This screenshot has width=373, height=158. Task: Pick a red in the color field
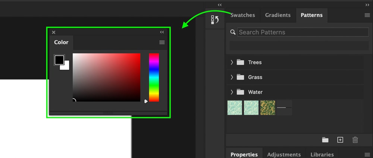point(106,78)
